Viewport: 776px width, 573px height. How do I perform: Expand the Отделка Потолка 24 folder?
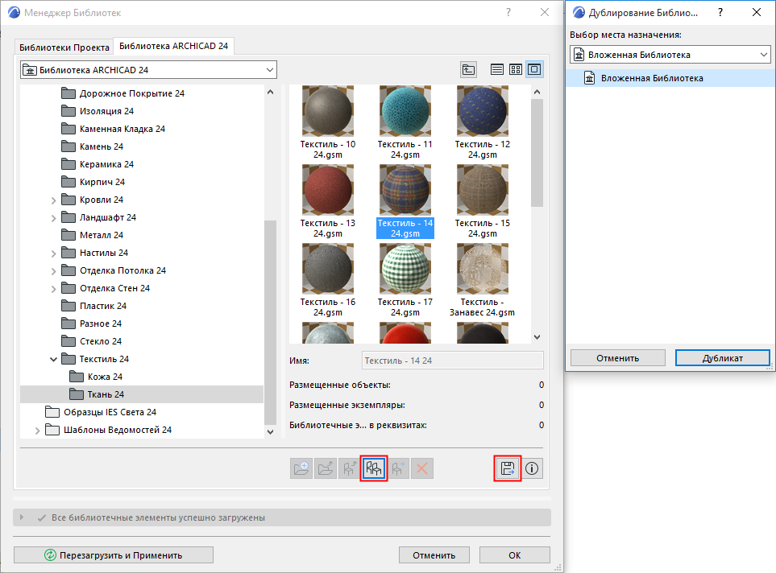53,271
